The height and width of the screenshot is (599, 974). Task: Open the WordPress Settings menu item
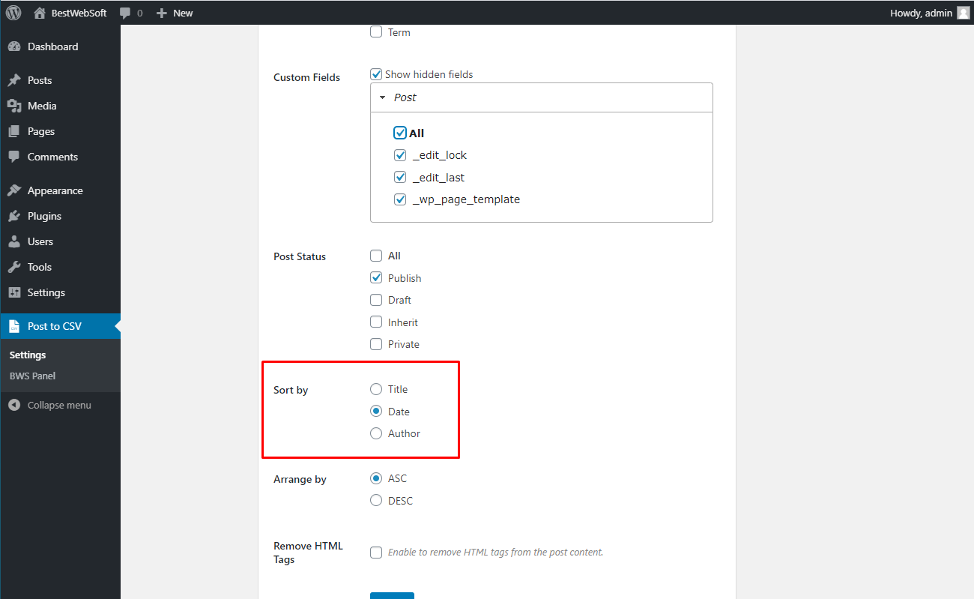[60, 292]
